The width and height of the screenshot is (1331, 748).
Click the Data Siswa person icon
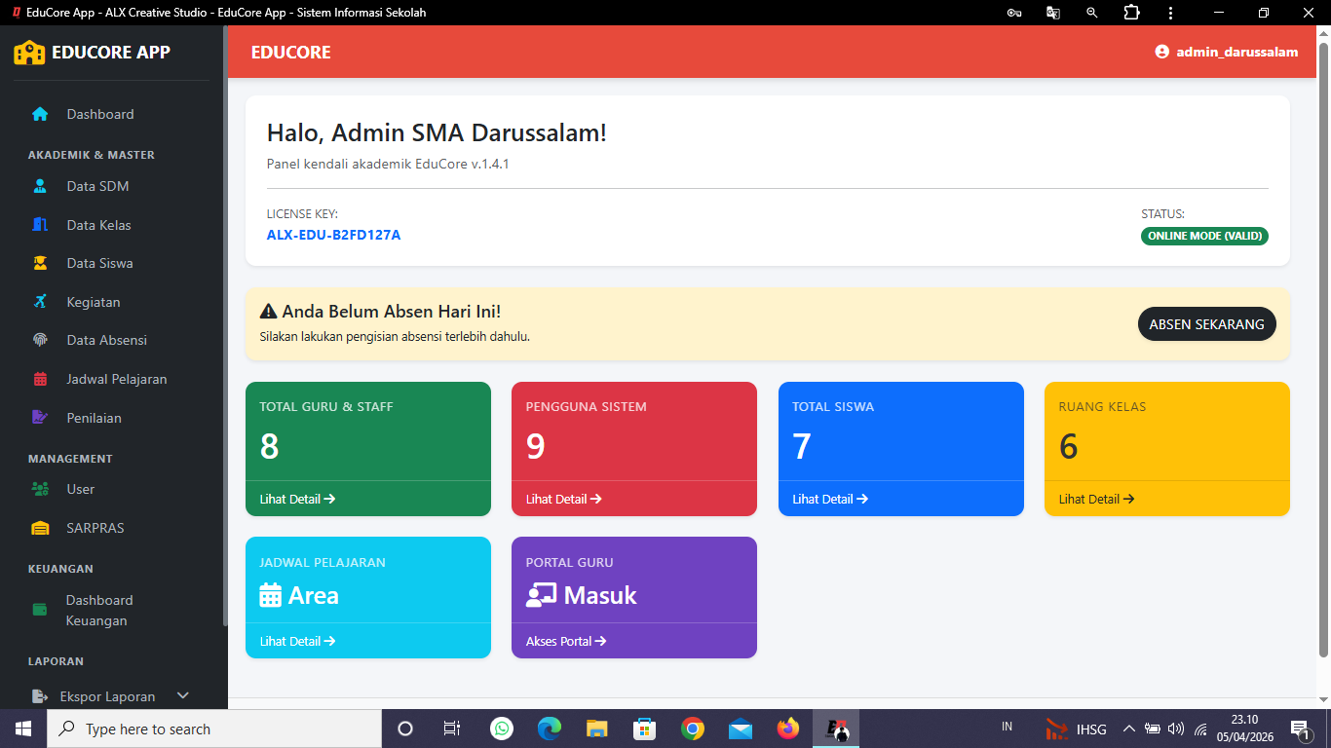(39, 263)
